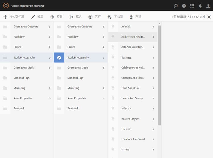Click 非公開 unpublish label

[x=118, y=16]
